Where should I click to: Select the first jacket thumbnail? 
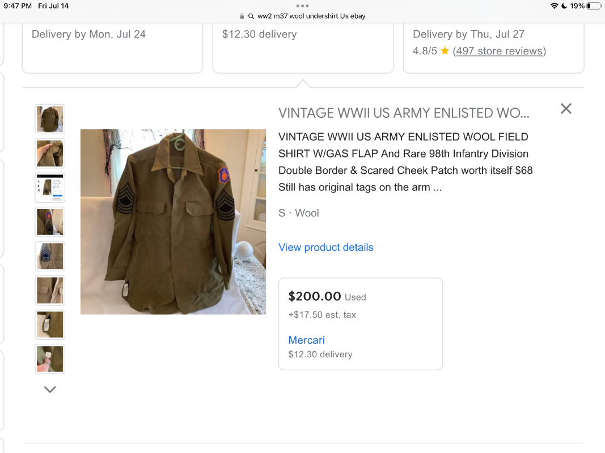pos(50,119)
